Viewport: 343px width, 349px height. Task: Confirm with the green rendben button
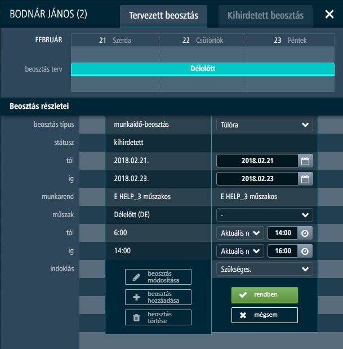pos(265,295)
